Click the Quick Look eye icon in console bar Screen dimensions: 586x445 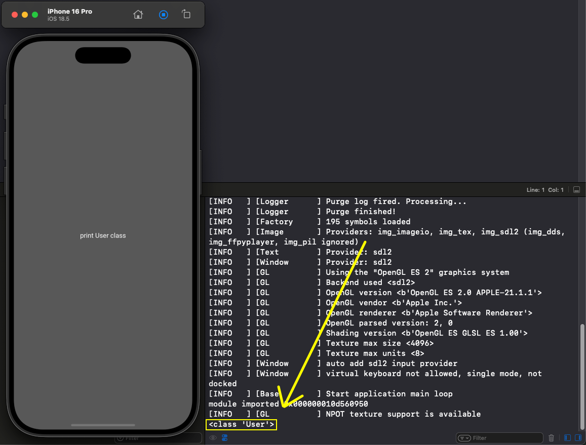click(x=213, y=437)
